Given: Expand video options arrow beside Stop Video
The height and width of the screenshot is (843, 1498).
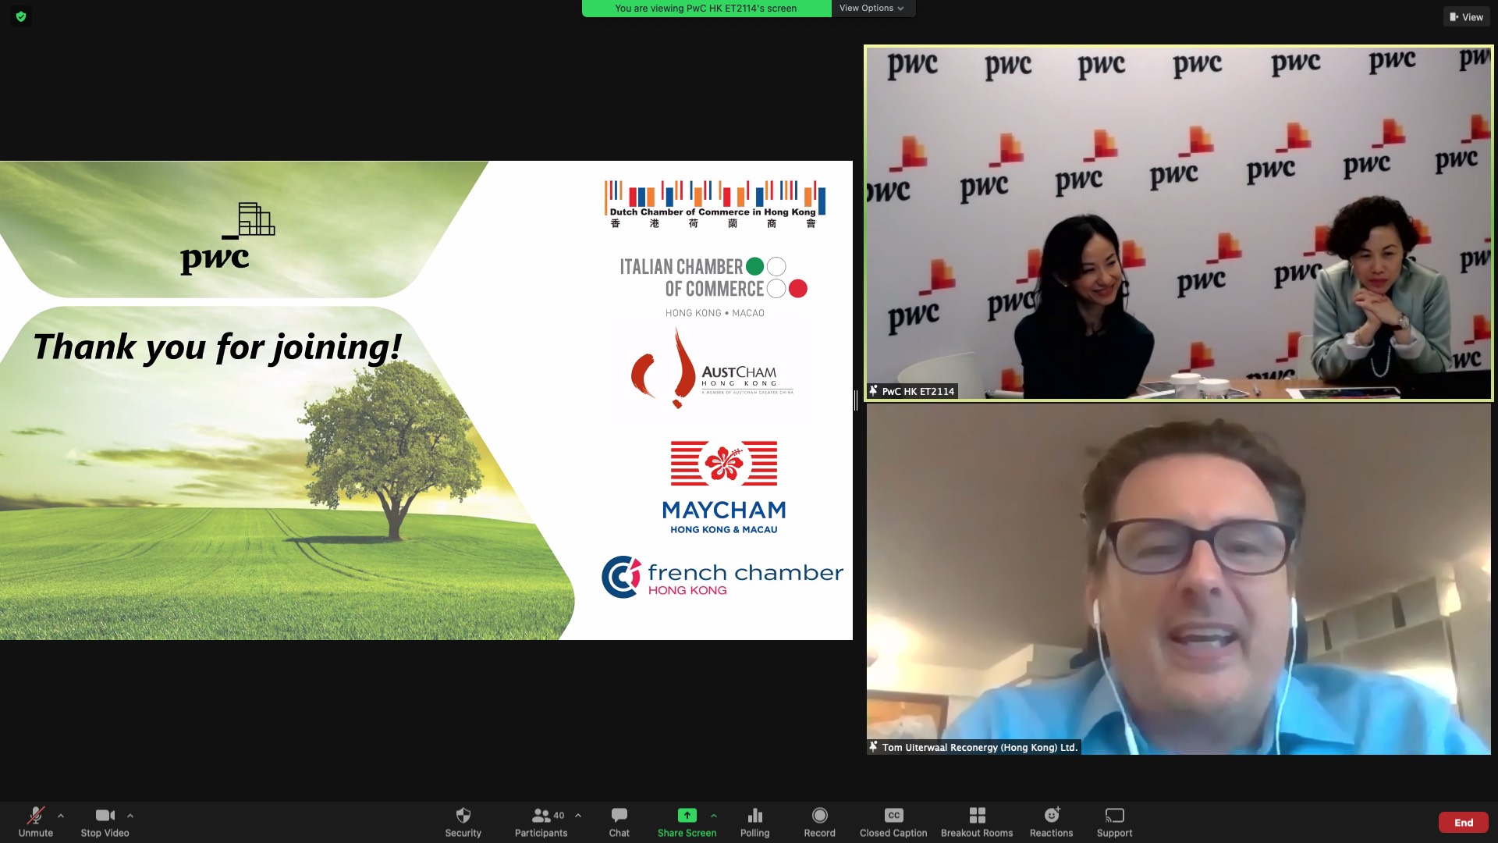Looking at the screenshot, I should pos(130,816).
